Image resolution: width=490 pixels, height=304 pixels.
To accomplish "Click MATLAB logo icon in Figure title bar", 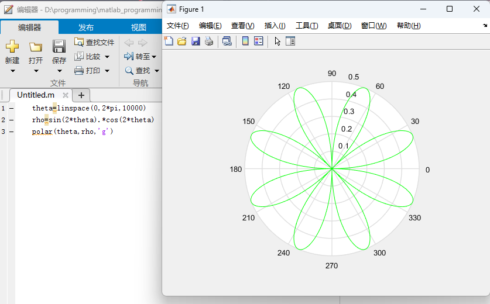I will click(172, 9).
